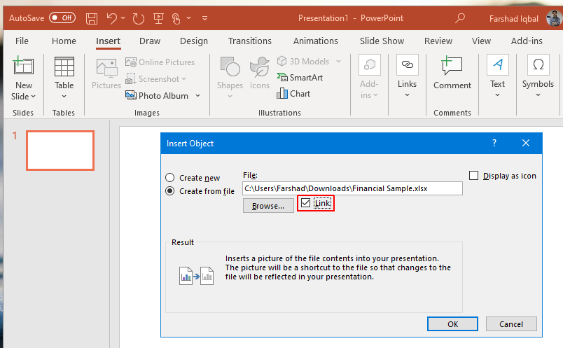Open the Symbols group

[537, 76]
